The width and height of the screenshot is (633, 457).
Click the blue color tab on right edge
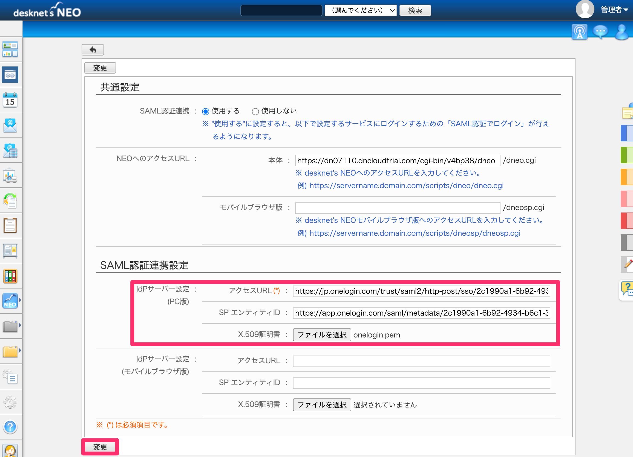[627, 133]
